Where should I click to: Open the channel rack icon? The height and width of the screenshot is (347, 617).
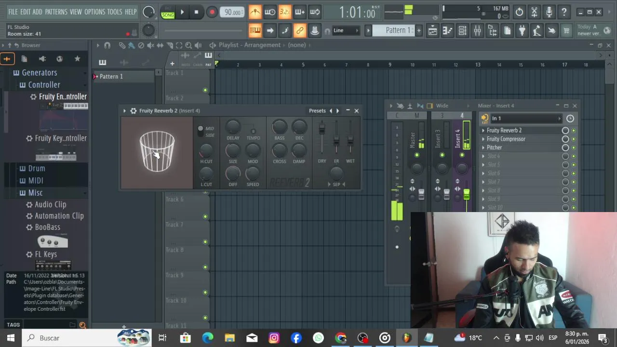pyautogui.click(x=462, y=31)
